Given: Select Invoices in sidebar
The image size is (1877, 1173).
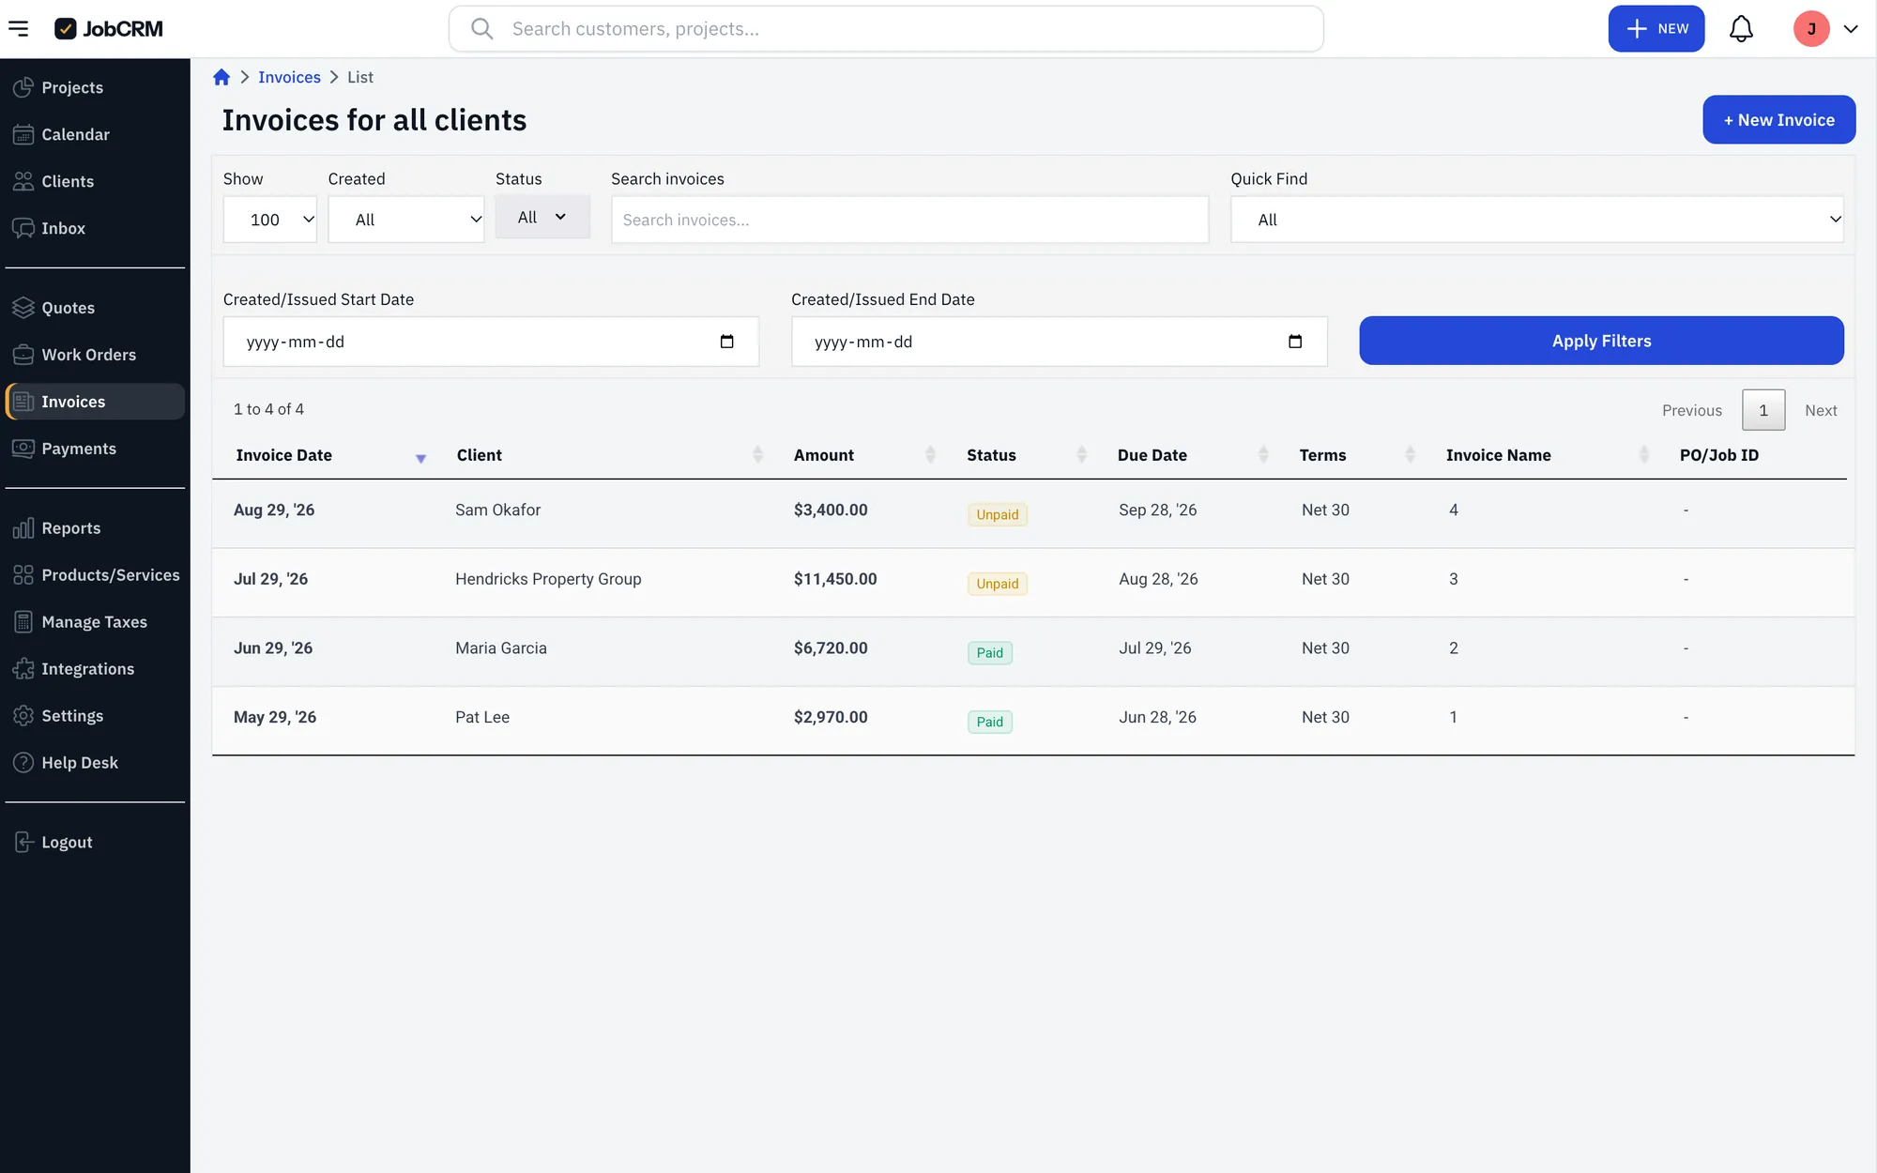Looking at the screenshot, I should [x=95, y=402].
